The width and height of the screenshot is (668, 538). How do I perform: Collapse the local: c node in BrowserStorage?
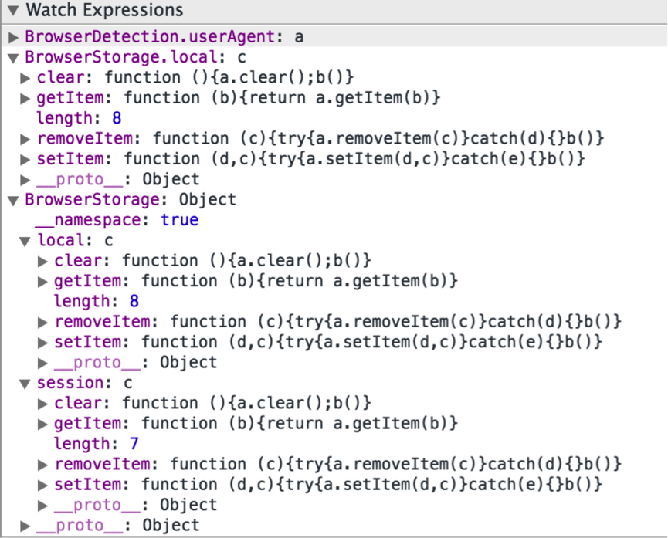point(25,241)
